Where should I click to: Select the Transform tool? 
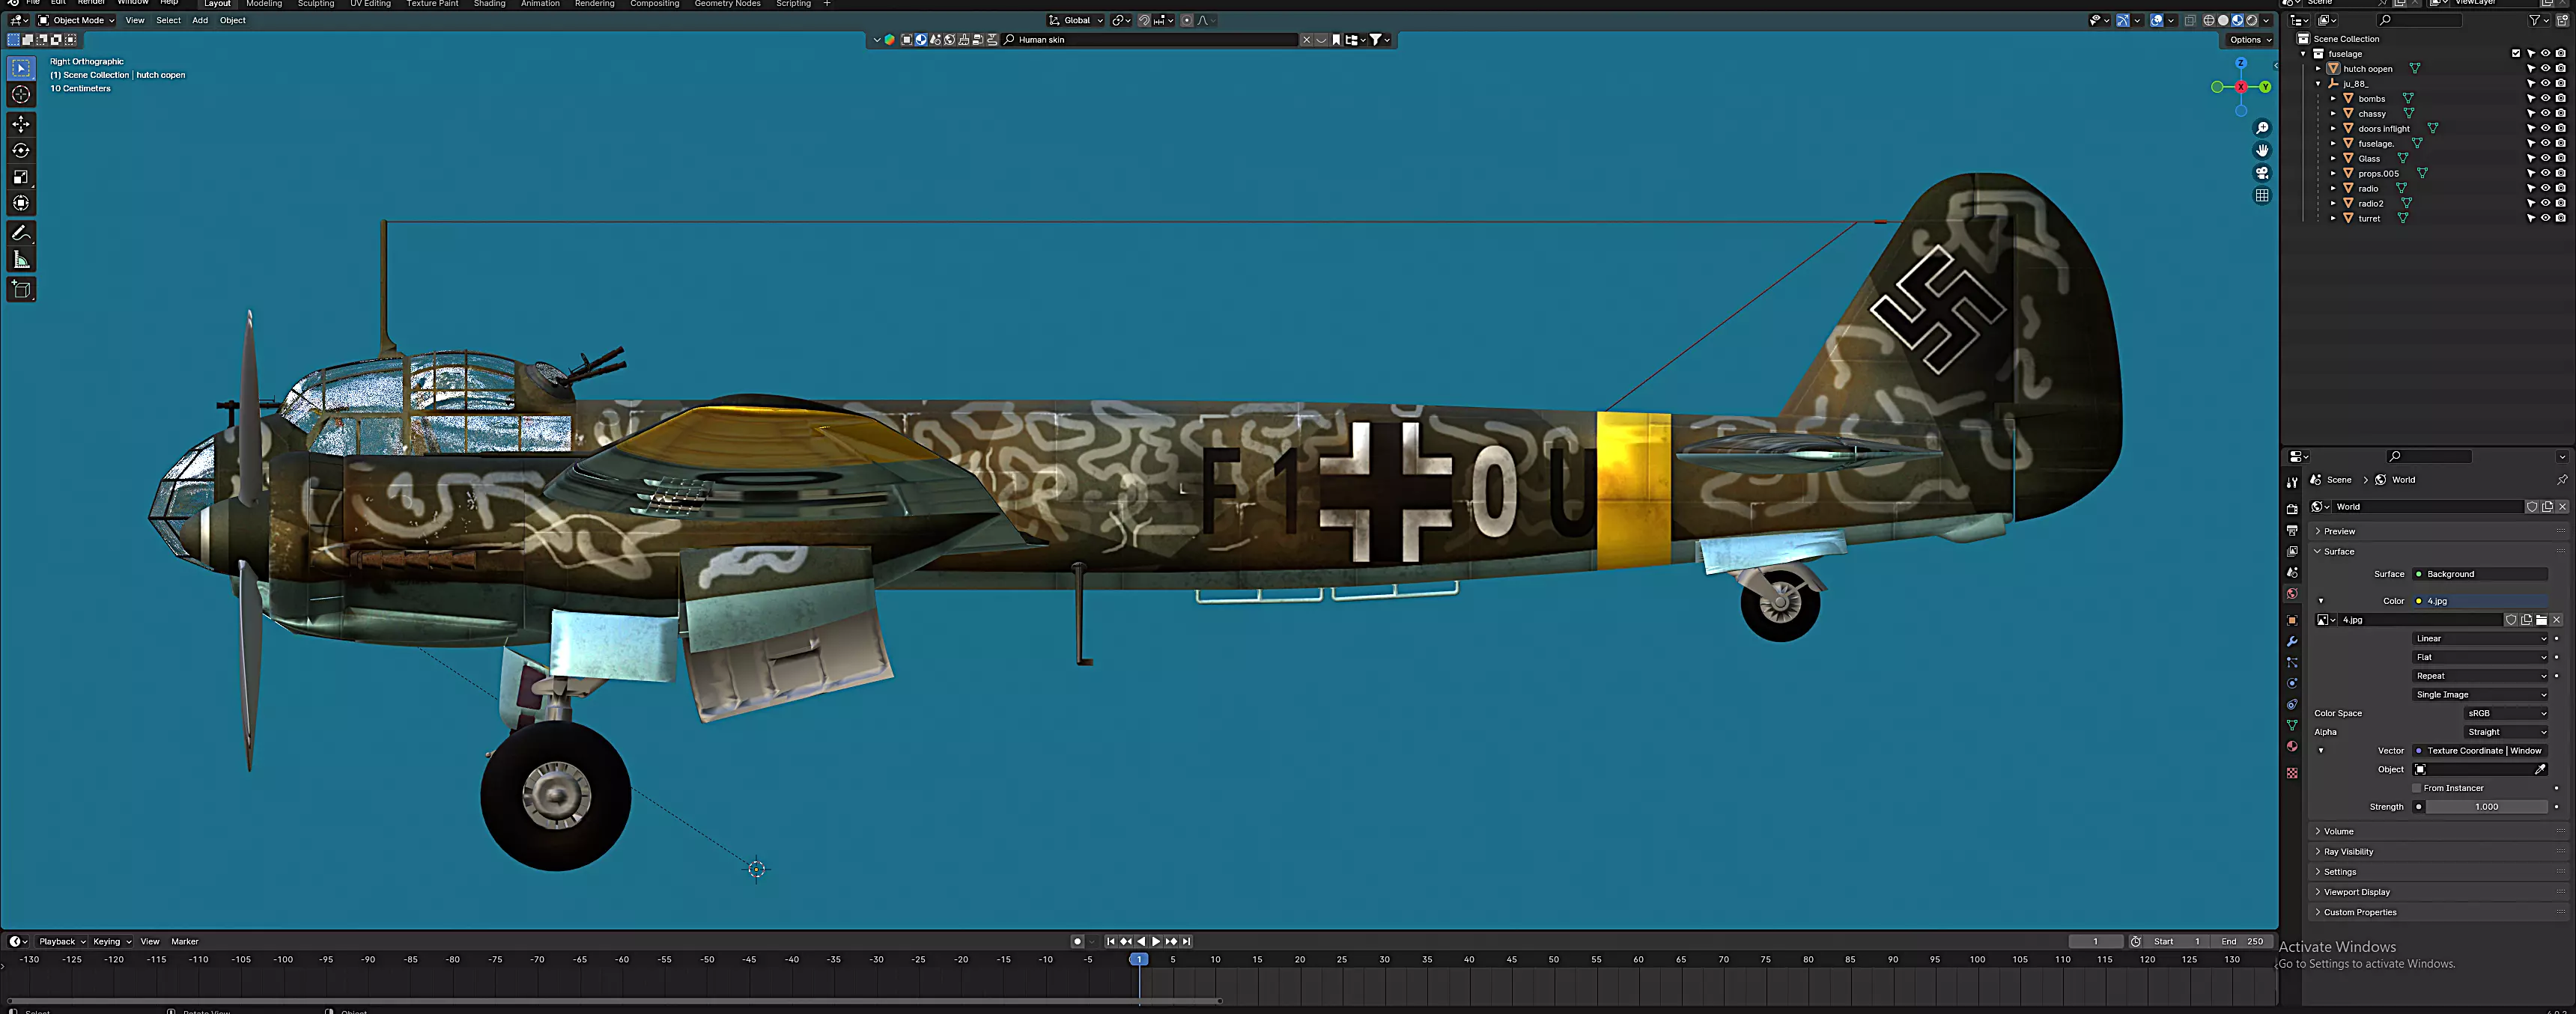[x=21, y=203]
